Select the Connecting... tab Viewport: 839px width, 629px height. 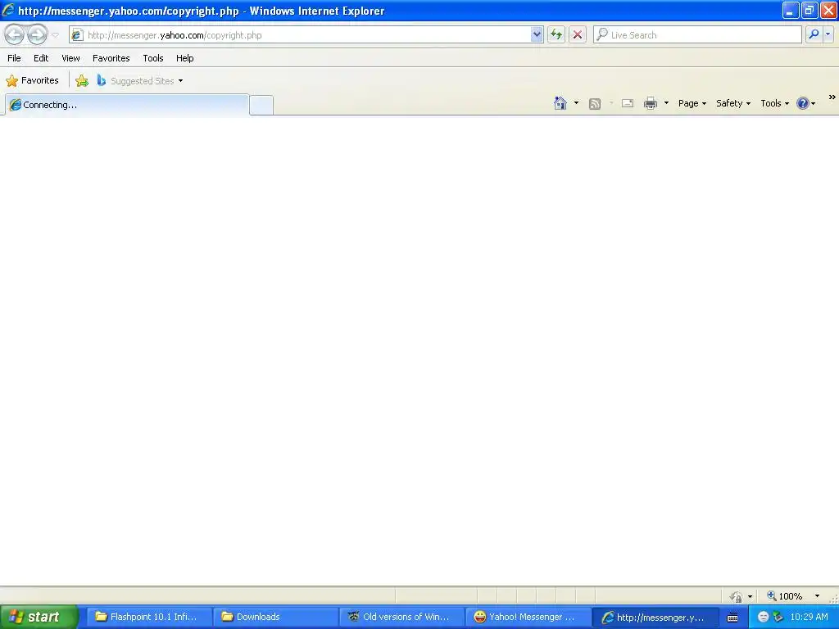pos(127,105)
